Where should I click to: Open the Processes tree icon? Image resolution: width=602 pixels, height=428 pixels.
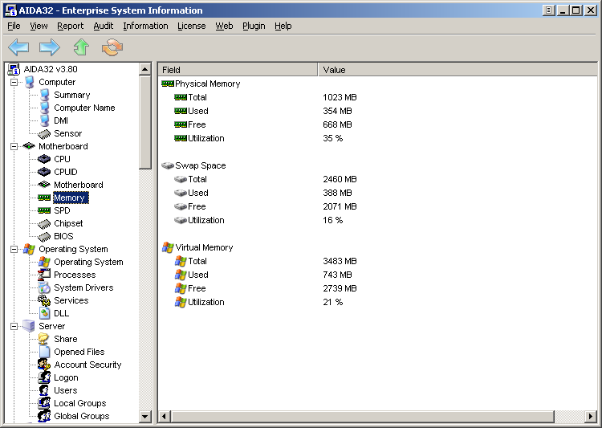click(44, 275)
